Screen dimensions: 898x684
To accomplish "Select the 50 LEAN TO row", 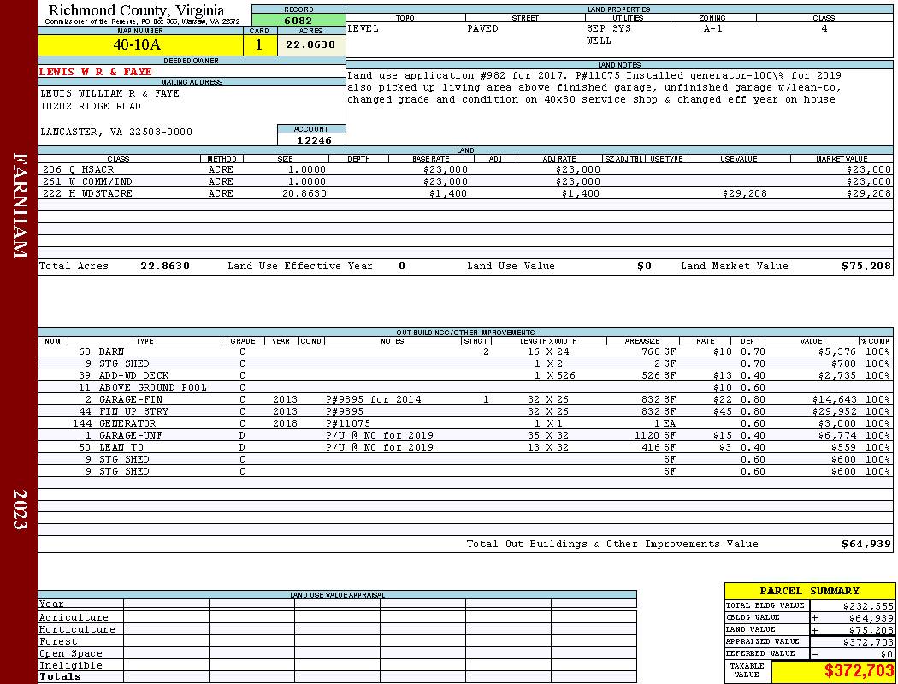I will [465, 448].
